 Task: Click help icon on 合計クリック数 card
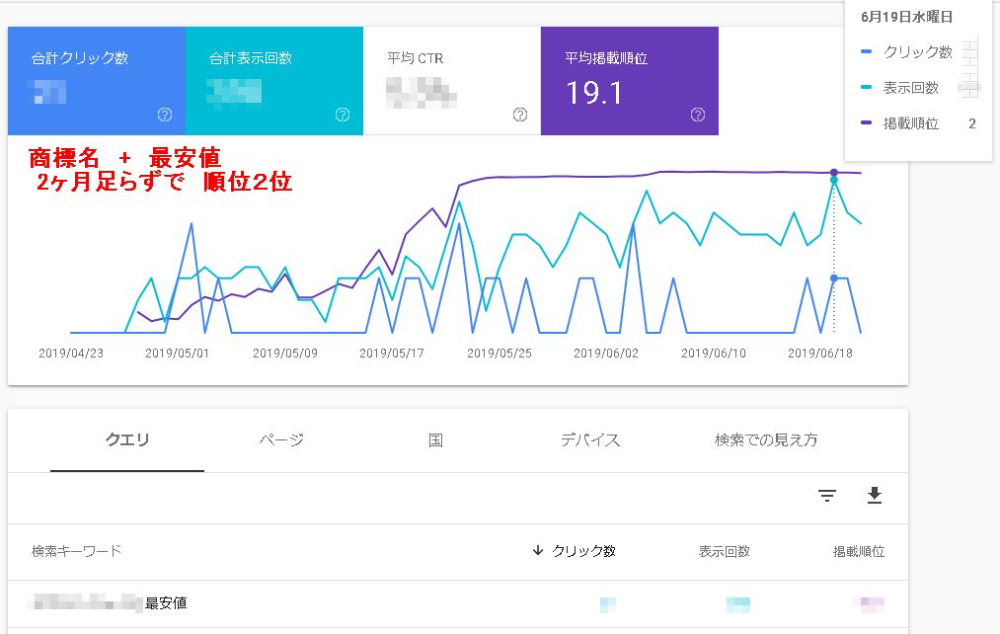point(165,115)
